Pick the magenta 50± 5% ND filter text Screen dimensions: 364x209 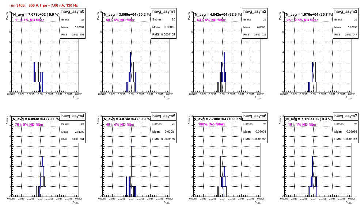(x=120, y=20)
